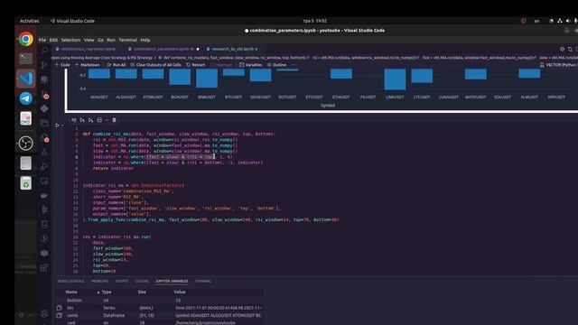Open the comb DataFrame in Data Viewer
This screenshot has height=325, width=578.
pyautogui.click(x=60, y=315)
